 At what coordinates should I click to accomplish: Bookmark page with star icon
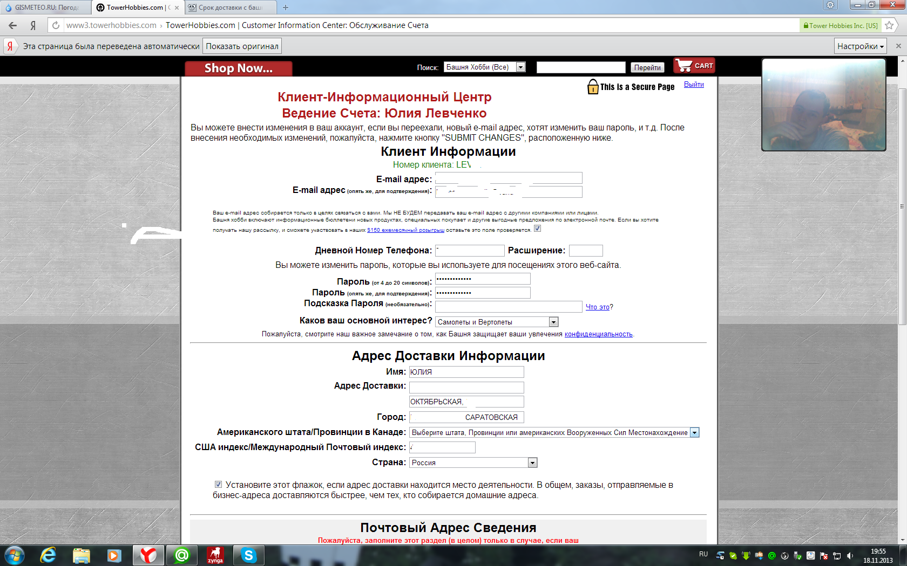click(x=889, y=25)
